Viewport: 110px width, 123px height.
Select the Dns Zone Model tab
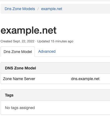[x=18, y=52]
